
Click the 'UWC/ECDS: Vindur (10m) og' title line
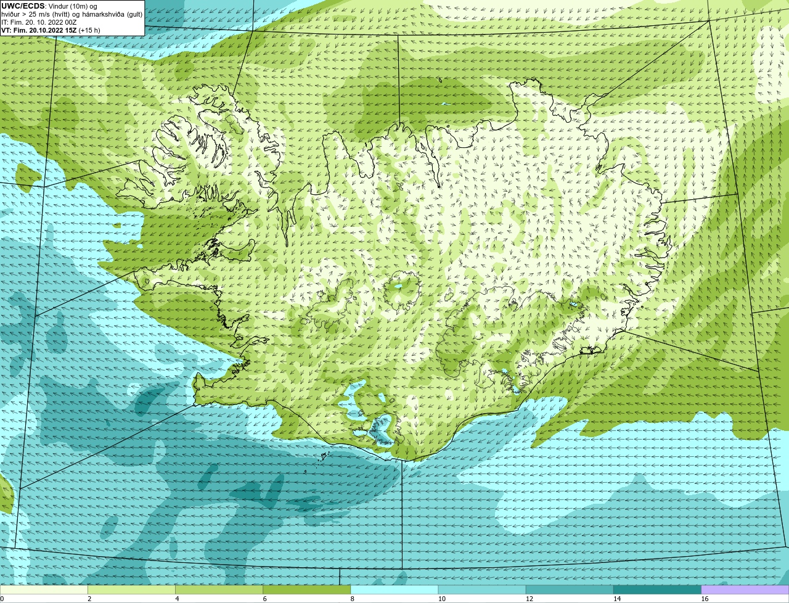click(49, 6)
